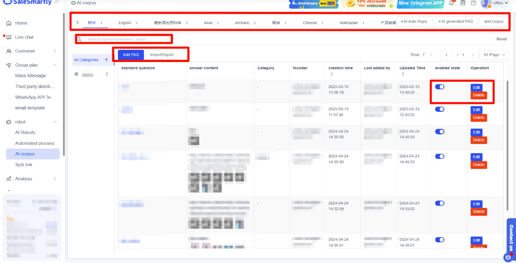Disable the FAQ updated 2025-03-13 12:00:02
Image resolution: width=516 pixels, height=263 pixels.
(439, 109)
